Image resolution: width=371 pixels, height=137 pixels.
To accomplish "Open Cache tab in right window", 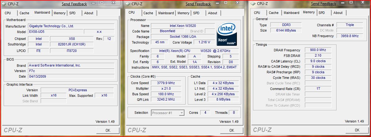I will (274, 13).
